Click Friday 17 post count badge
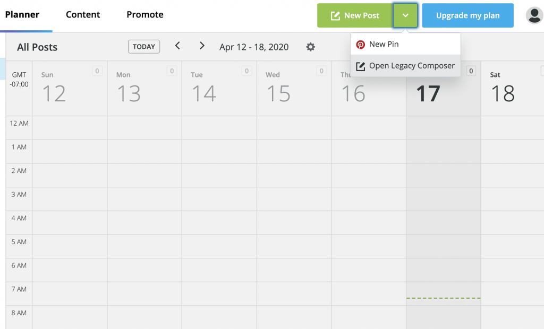This screenshot has height=329, width=544. 471,71
